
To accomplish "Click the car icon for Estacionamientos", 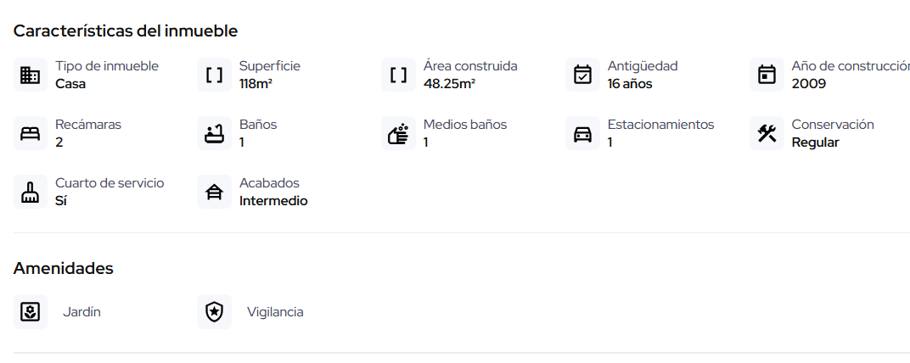I will click(x=582, y=133).
